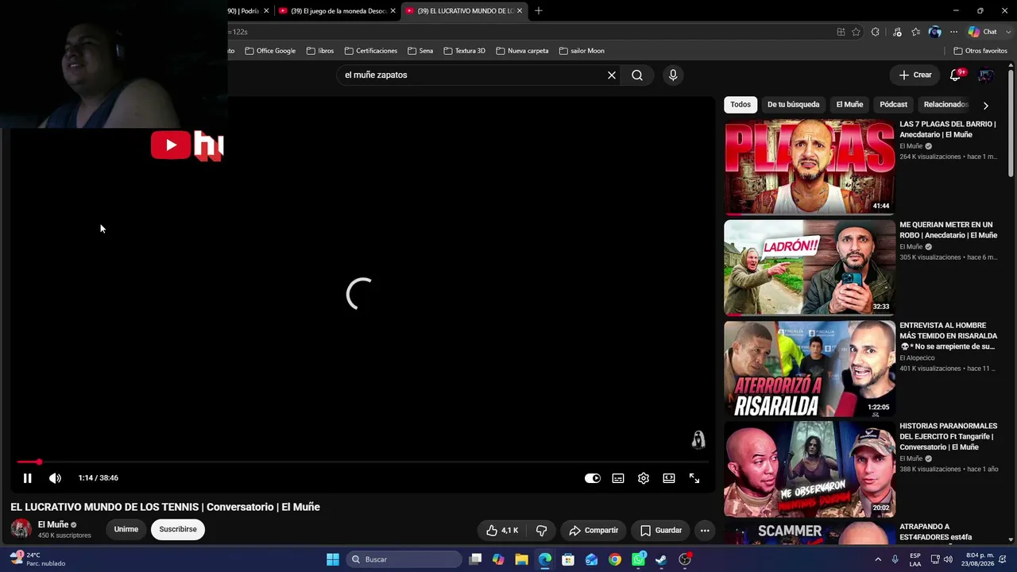
Task: Open Google Chrome from the taskbar
Action: [615, 559]
